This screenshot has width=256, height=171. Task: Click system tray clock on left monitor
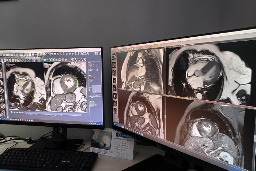coord(99,123)
